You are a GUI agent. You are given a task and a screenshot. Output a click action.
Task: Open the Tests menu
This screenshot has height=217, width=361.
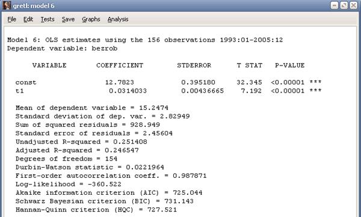[48, 19]
